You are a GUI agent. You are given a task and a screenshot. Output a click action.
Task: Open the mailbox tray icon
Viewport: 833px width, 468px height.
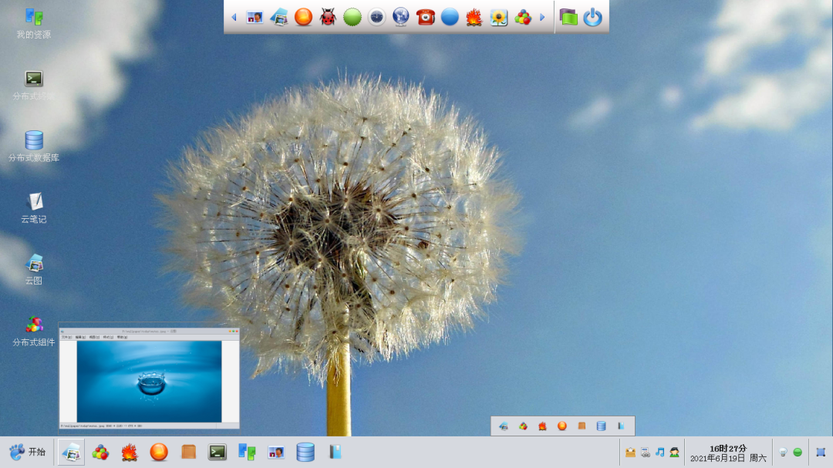[630, 452]
